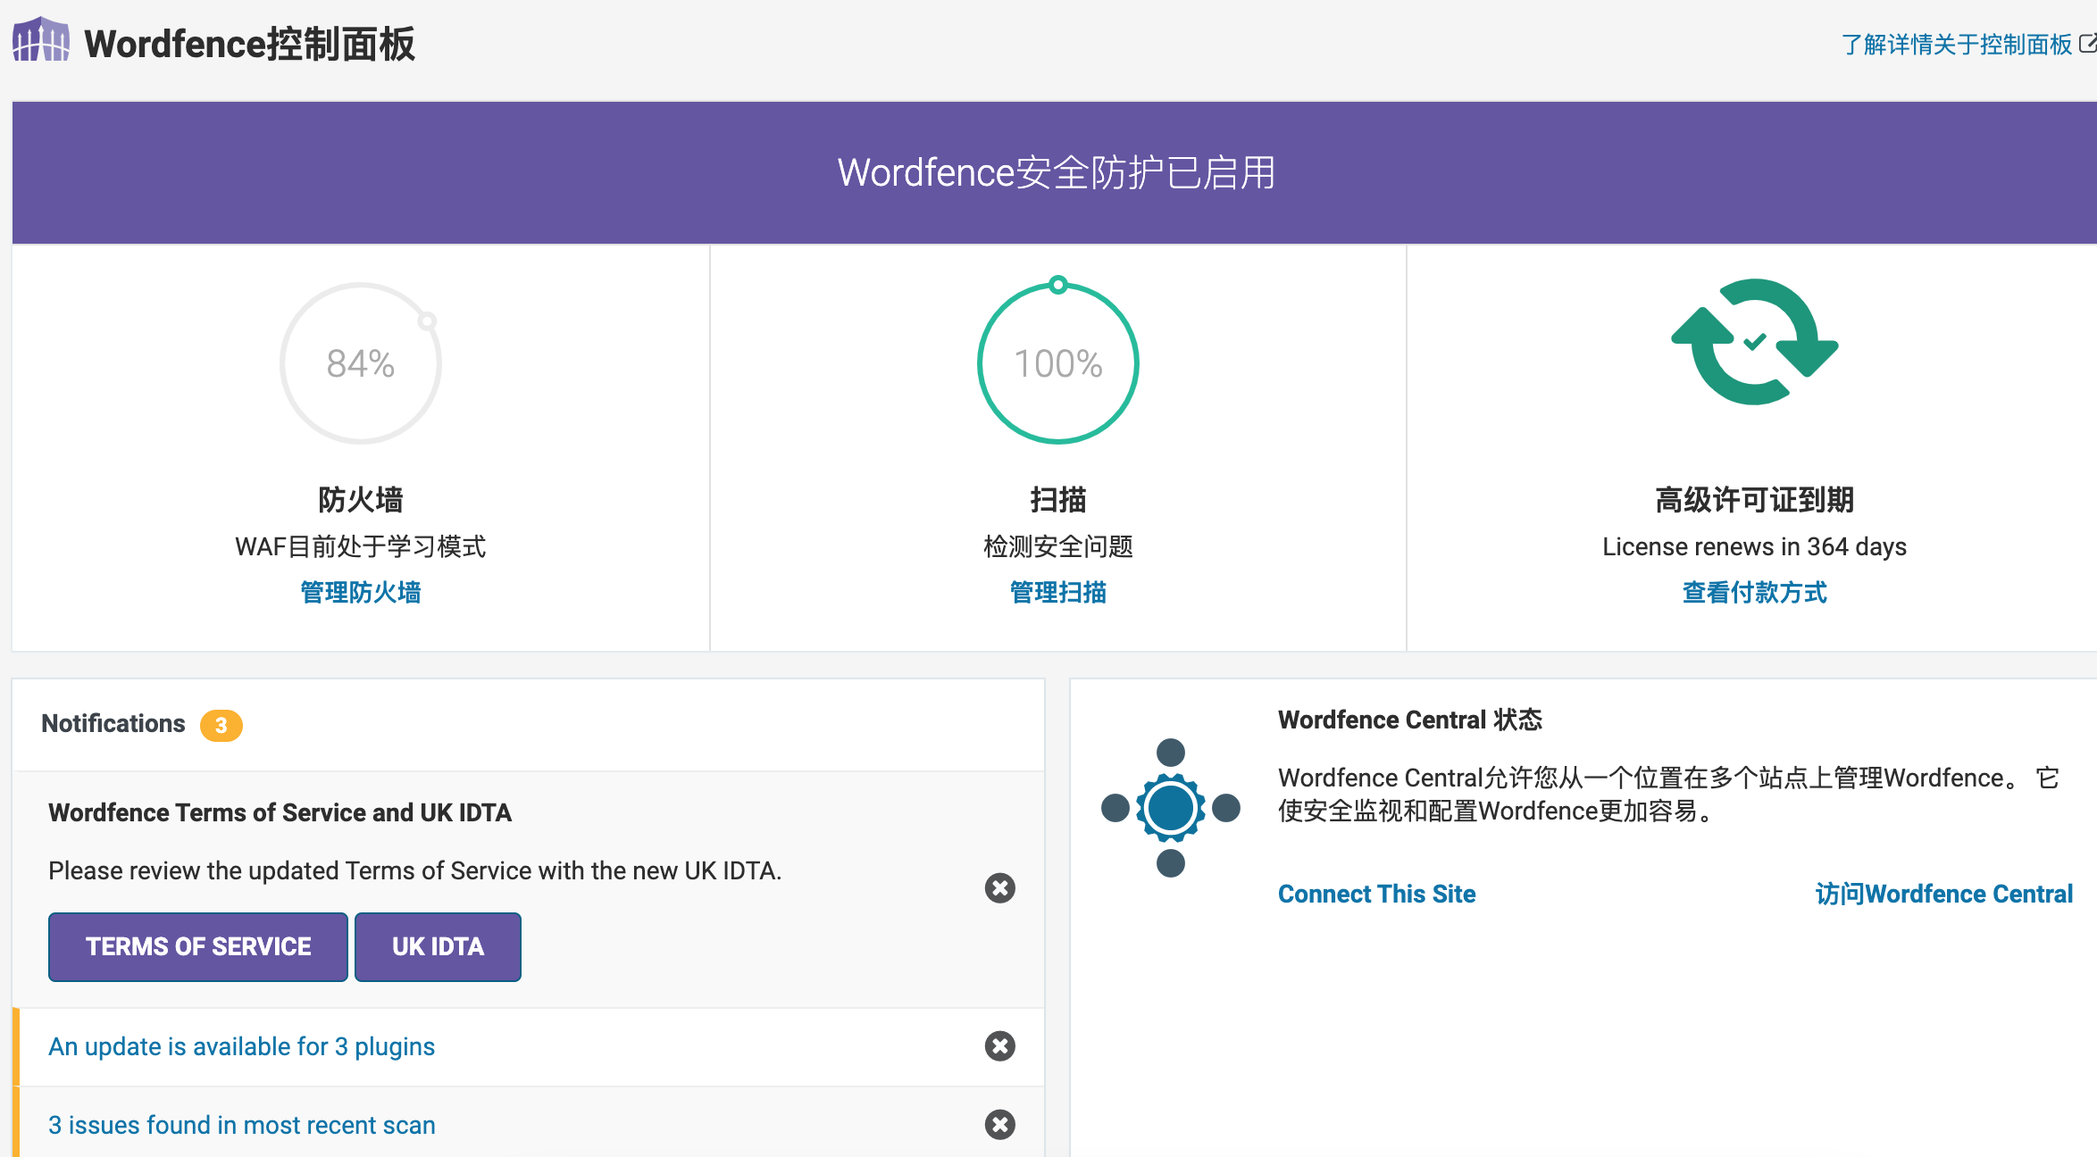
Task: Click the Wordfence Central gear icon
Action: [1170, 805]
